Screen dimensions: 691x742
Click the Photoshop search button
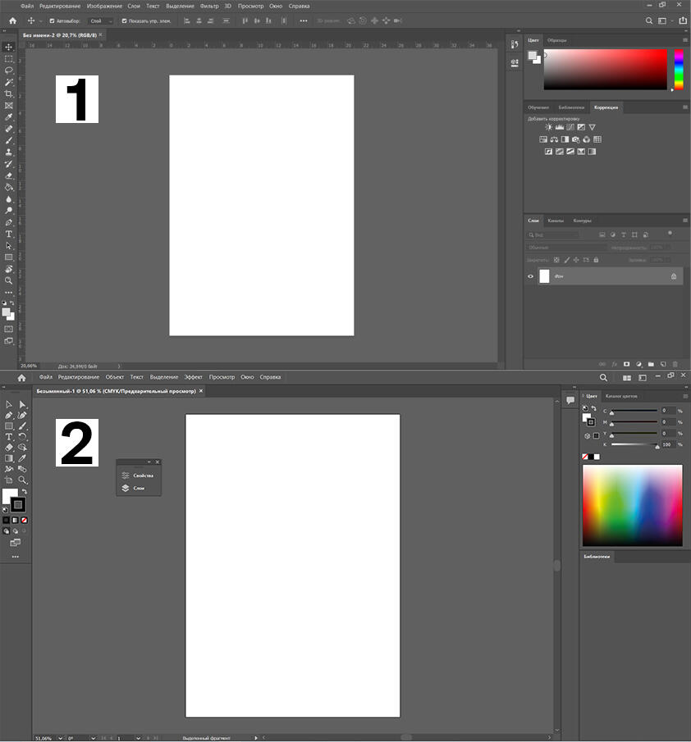(649, 20)
